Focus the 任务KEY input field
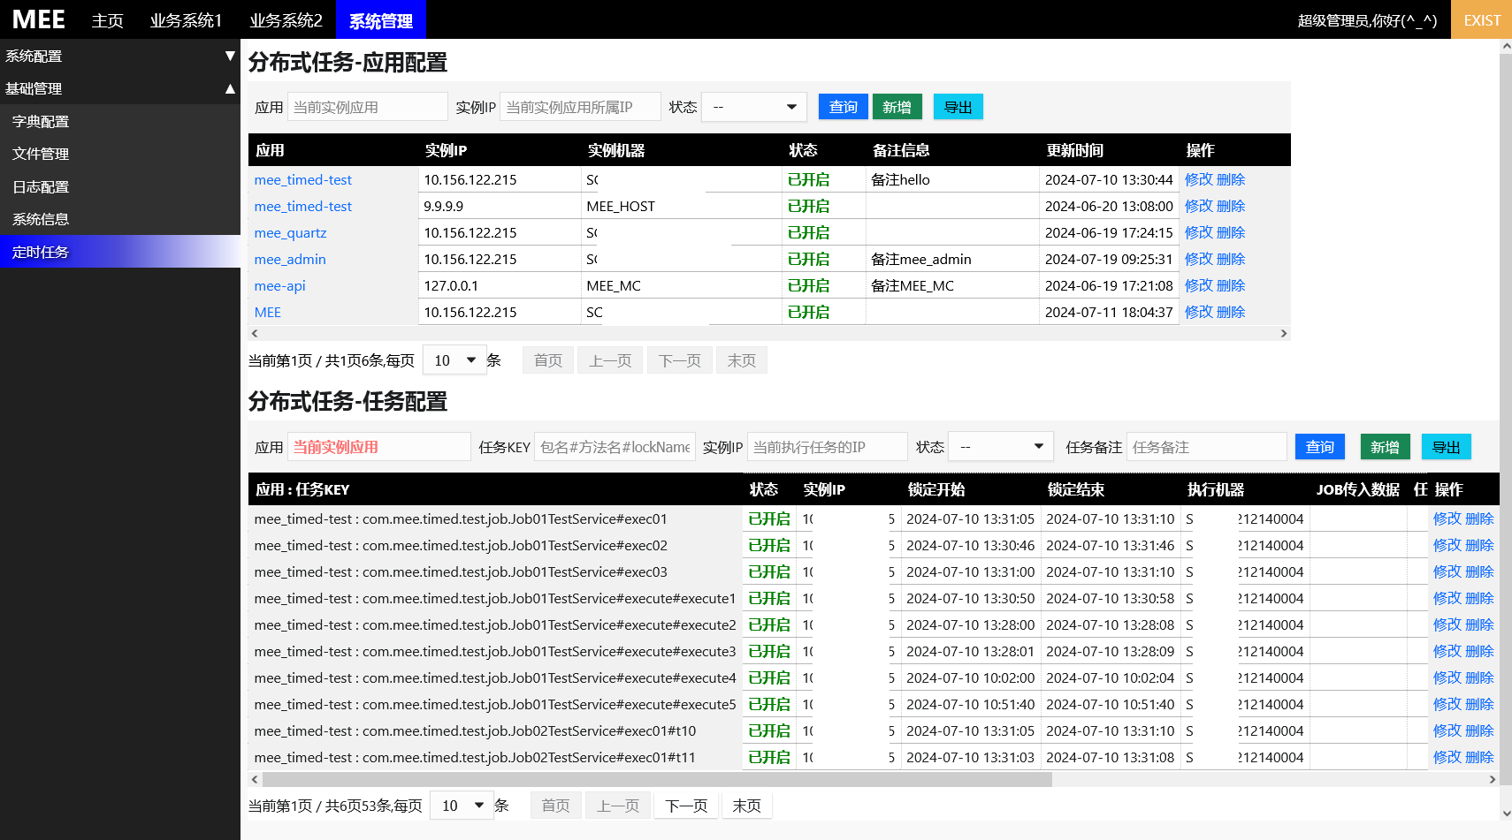Image resolution: width=1512 pixels, height=840 pixels. point(615,447)
